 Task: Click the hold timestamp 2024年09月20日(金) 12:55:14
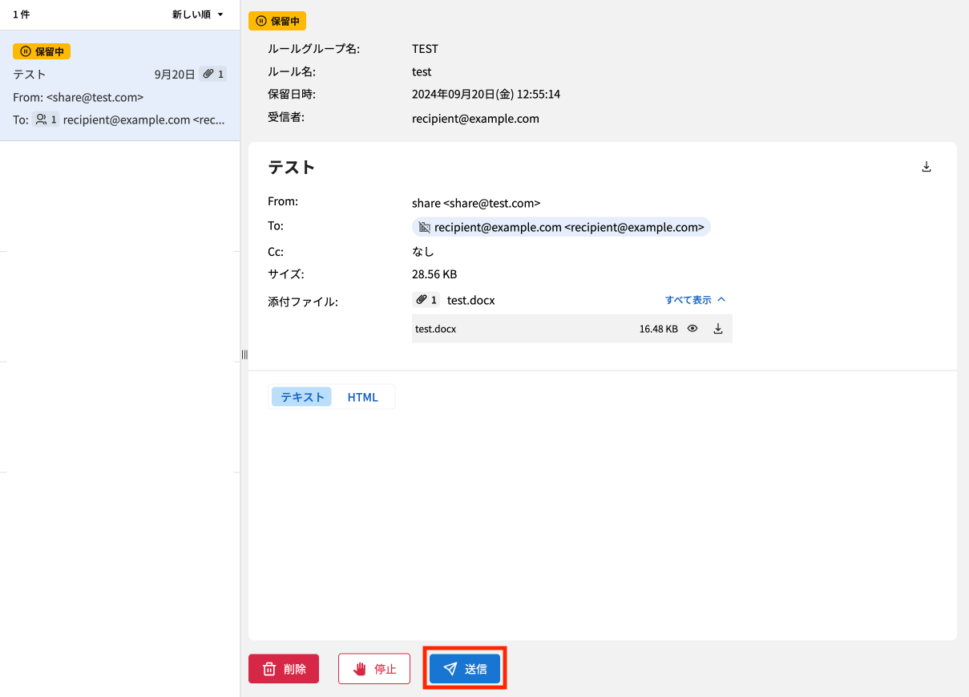pyautogui.click(x=486, y=94)
